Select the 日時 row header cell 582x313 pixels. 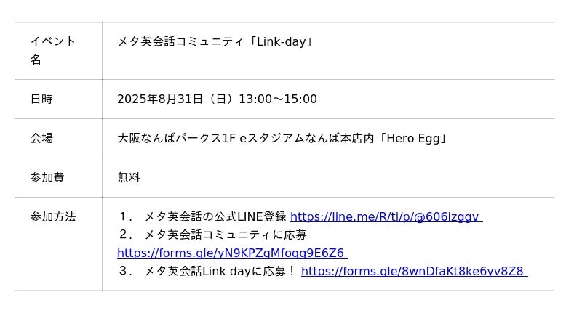click(41, 99)
